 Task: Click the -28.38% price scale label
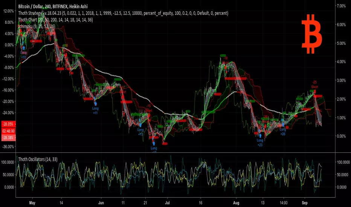point(9,138)
